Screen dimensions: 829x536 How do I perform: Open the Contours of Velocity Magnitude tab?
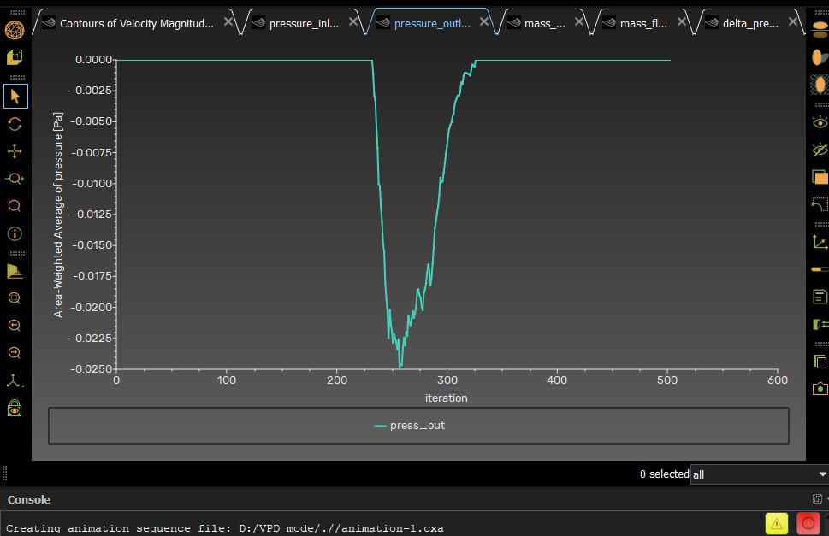coord(136,23)
